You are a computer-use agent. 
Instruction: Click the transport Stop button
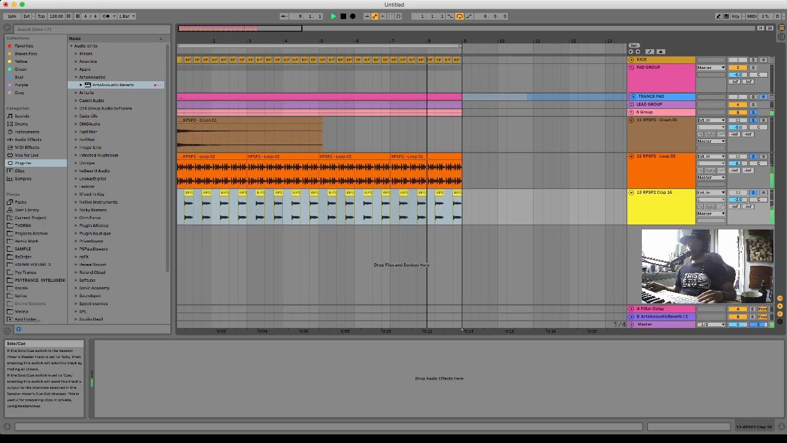343,16
